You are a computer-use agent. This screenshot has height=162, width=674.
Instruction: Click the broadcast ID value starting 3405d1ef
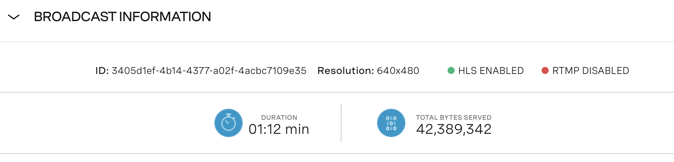click(x=209, y=71)
